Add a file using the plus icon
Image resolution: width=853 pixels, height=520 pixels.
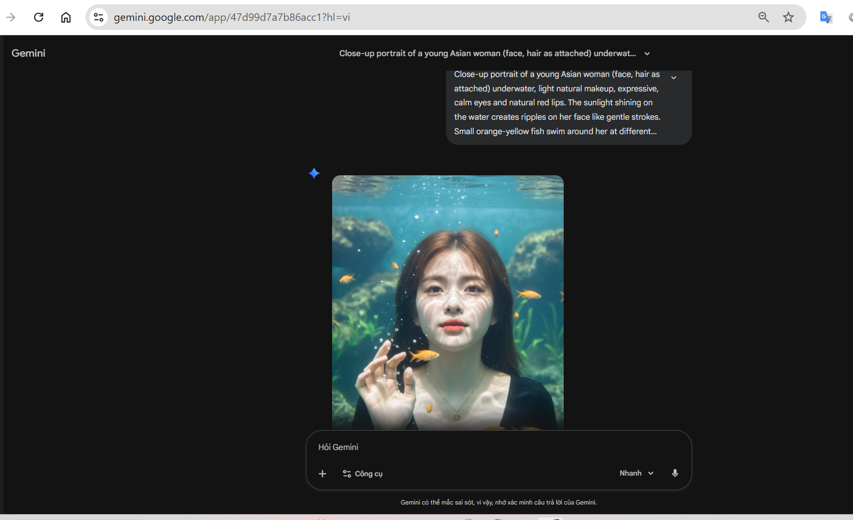click(322, 474)
